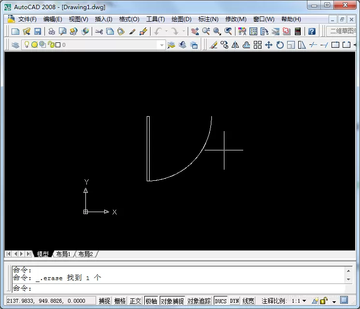Screen dimensions: 360x309
Task: Select the Stretch tool
Action: point(302,45)
